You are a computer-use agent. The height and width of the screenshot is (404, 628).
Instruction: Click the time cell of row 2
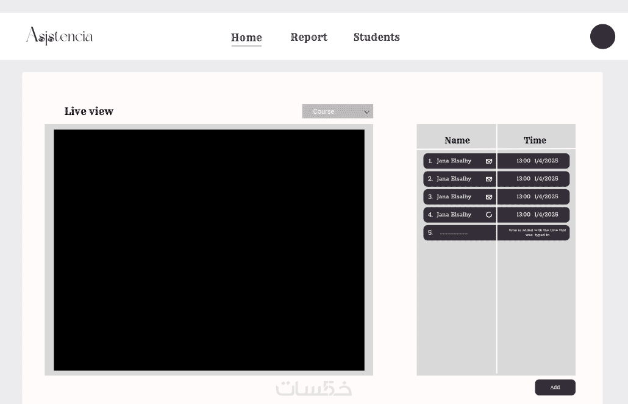click(x=533, y=179)
